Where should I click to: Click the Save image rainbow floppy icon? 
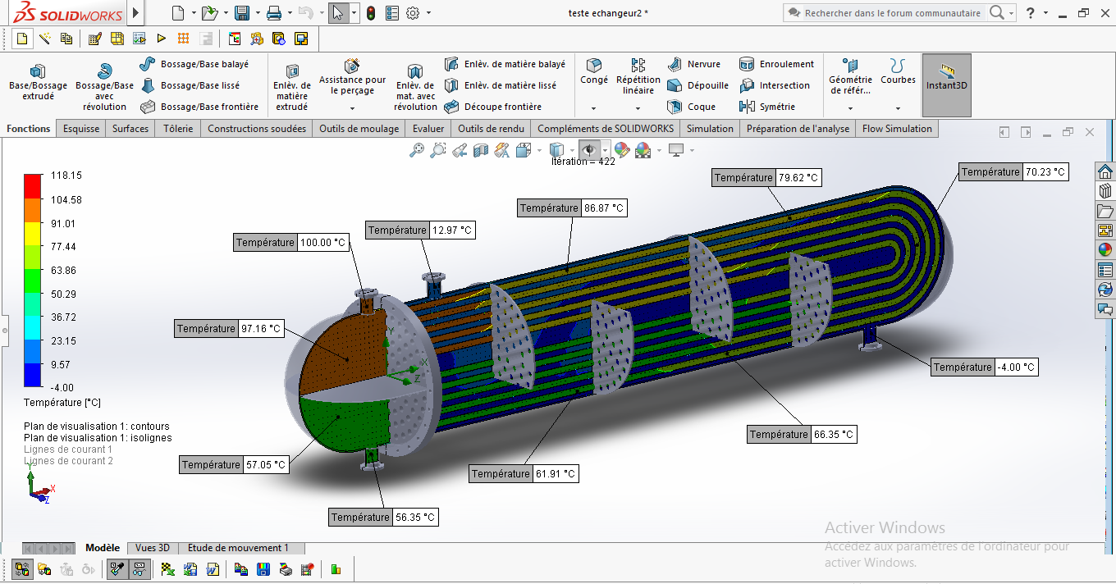point(263,568)
